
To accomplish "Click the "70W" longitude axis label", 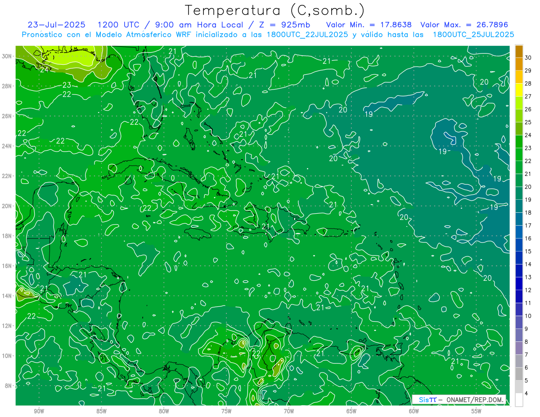I will pyautogui.click(x=289, y=411).
